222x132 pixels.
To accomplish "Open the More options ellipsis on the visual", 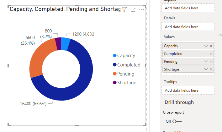I will tap(142, 9).
